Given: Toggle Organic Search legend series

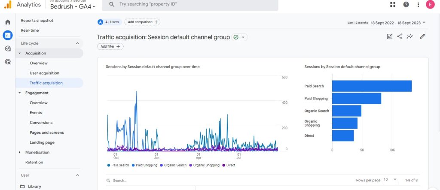Looking at the screenshot, I should (x=173, y=166).
